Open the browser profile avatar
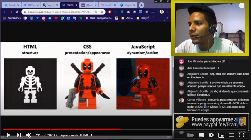Viewport: 251px width, 140px height. pyautogui.click(x=161, y=12)
